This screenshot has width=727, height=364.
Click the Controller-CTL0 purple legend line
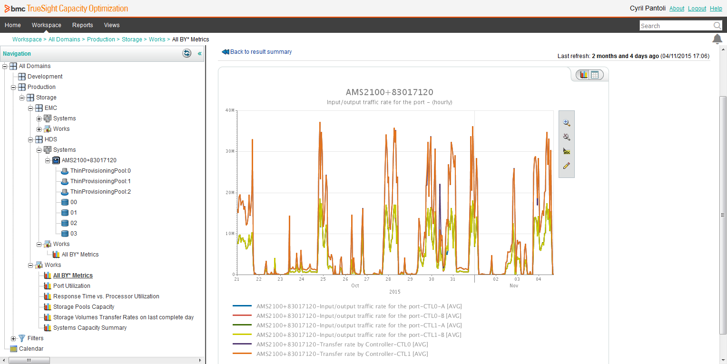242,344
